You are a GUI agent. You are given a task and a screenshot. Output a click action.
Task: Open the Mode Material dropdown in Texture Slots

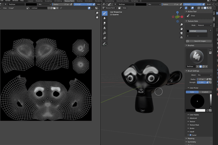click(204, 25)
